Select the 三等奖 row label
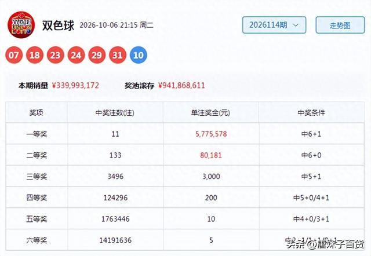The width and height of the screenshot is (371, 256). [37, 177]
